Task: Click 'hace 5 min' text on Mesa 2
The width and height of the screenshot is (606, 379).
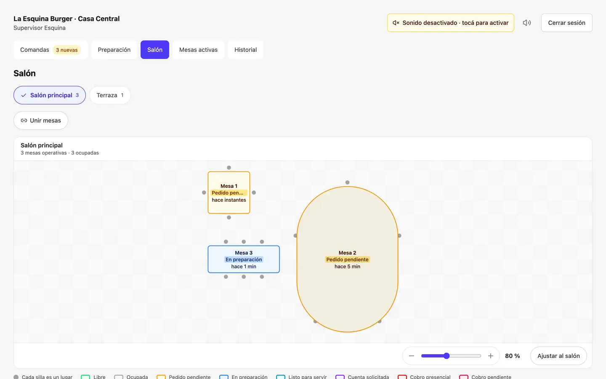Action: tap(347, 267)
